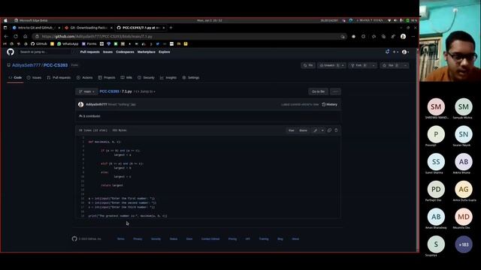481x270 pixels.
Task: Copy raw file contents icon
Action: [x=329, y=130]
